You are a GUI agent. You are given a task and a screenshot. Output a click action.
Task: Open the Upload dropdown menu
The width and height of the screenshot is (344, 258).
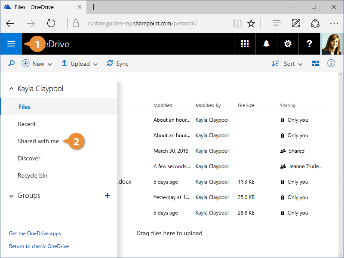(80, 64)
